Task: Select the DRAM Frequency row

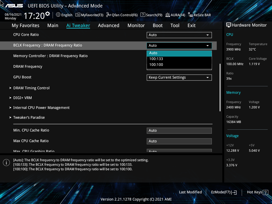Action: (108, 66)
